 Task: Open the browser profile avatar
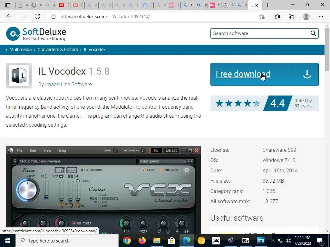tap(306, 16)
